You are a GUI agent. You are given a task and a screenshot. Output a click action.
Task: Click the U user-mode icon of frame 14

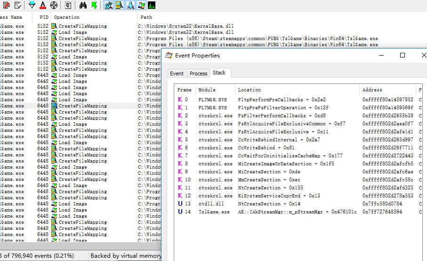180,212
